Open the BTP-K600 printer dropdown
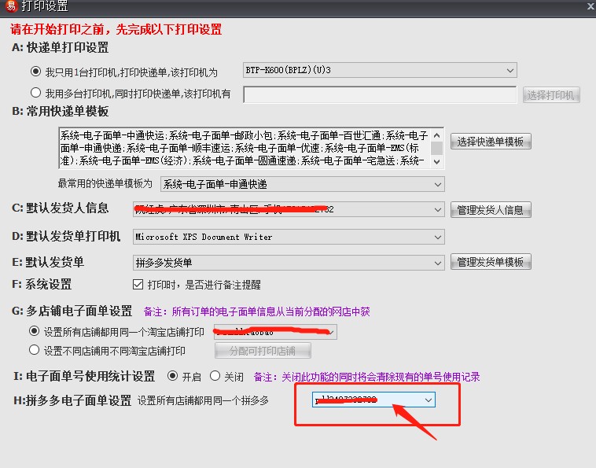Viewport: 596px width, 468px height. [x=510, y=71]
